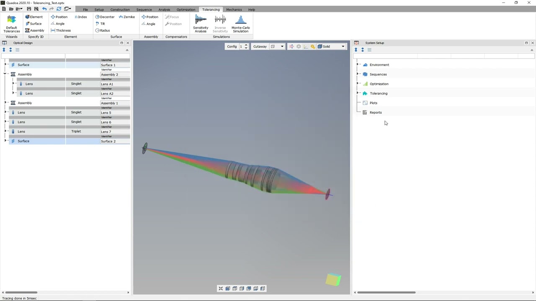Add Assembly Angle tolerance
536x301 pixels.
coord(148,23)
